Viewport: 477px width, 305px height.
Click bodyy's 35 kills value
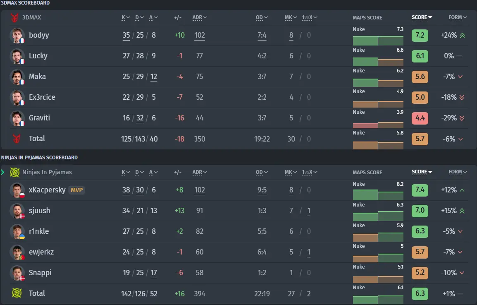point(126,35)
